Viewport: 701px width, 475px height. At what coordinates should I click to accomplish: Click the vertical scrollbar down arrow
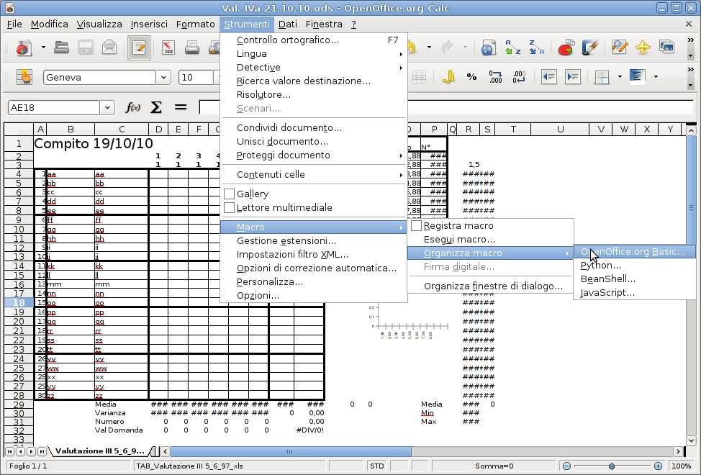[x=691, y=440]
